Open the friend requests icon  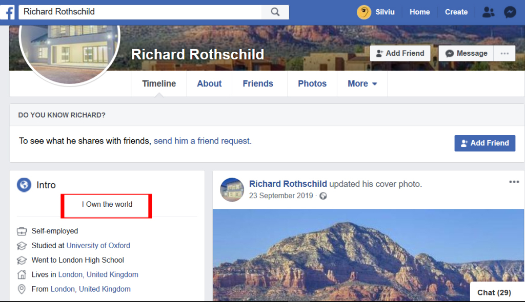[x=488, y=12]
